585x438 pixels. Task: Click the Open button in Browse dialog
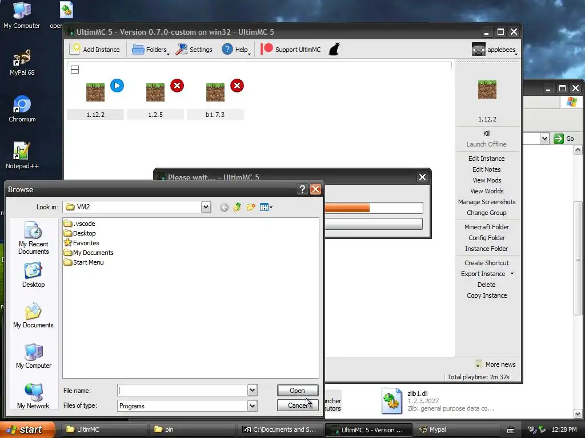298,390
